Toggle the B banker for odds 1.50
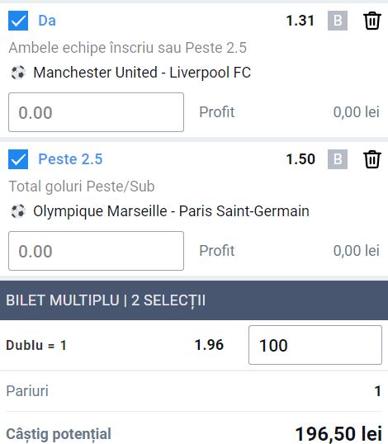 point(338,159)
